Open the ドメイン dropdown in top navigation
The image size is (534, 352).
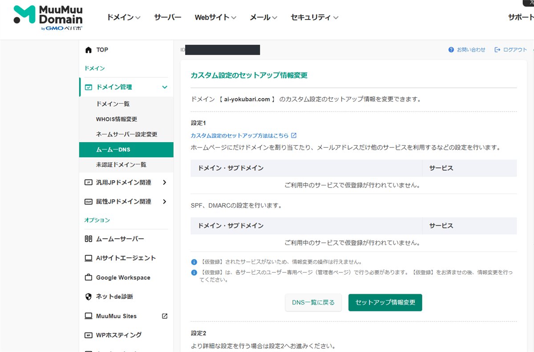click(x=124, y=17)
